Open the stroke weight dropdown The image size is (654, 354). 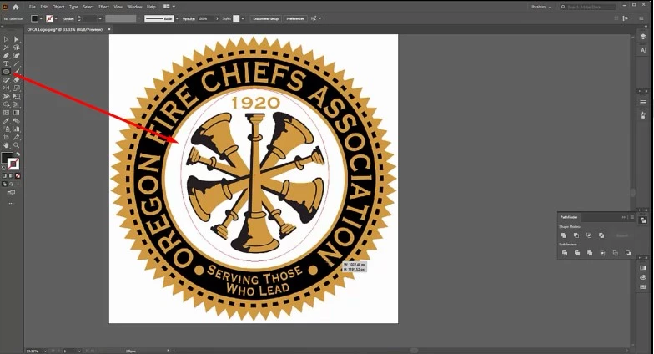coord(100,18)
